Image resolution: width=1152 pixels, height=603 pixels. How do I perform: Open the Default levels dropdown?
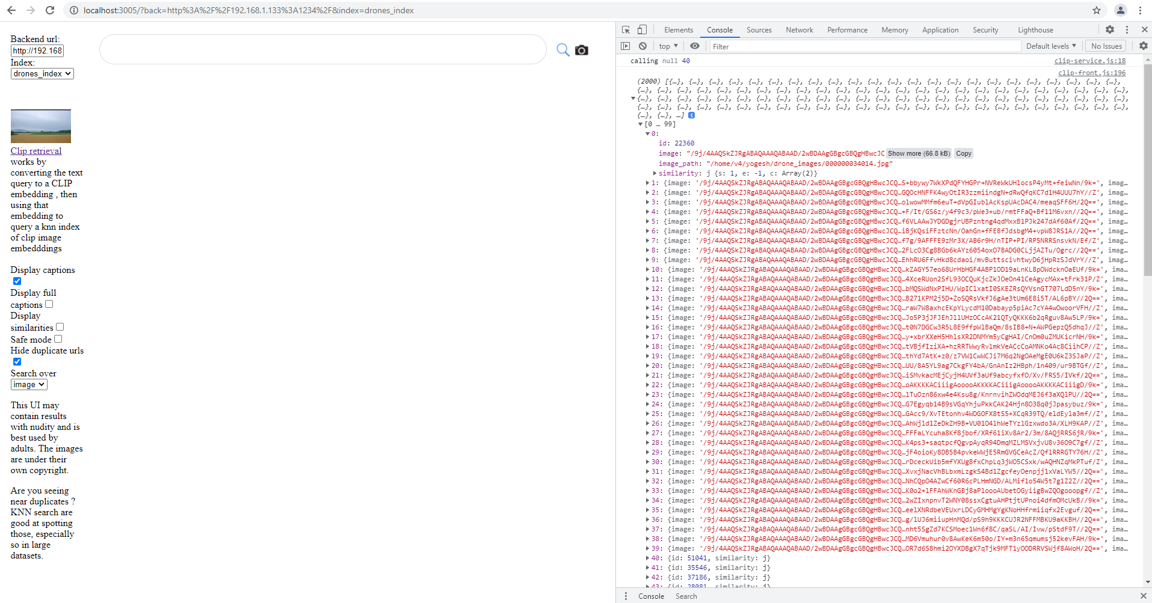point(1050,46)
